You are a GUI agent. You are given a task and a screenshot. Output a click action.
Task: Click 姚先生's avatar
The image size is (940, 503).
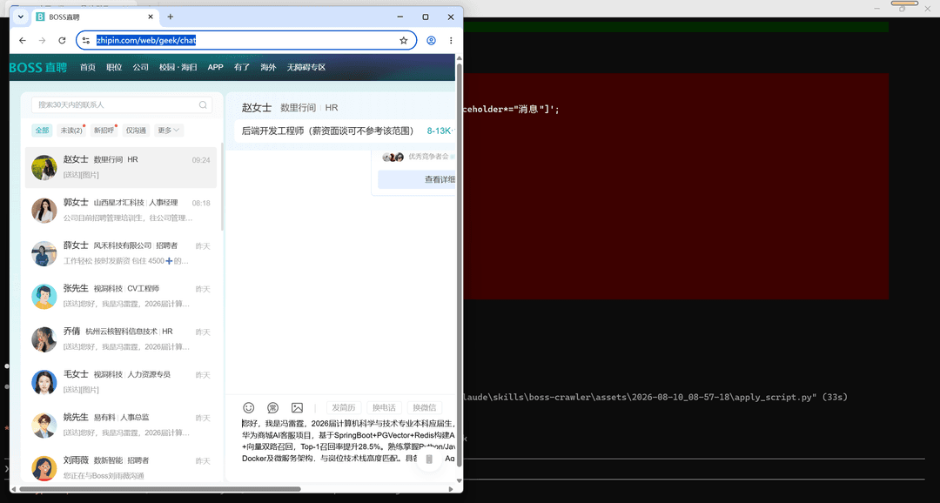(44, 425)
